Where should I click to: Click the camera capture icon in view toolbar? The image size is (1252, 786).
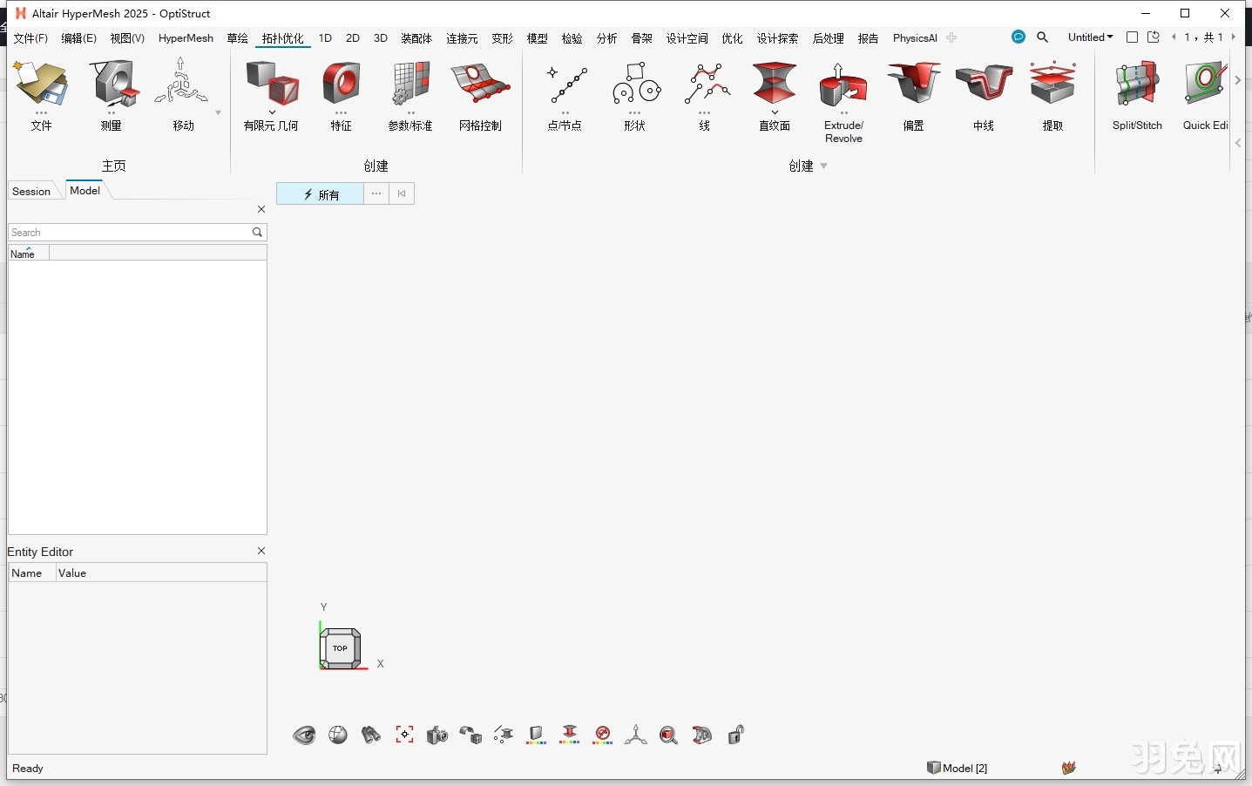437,735
